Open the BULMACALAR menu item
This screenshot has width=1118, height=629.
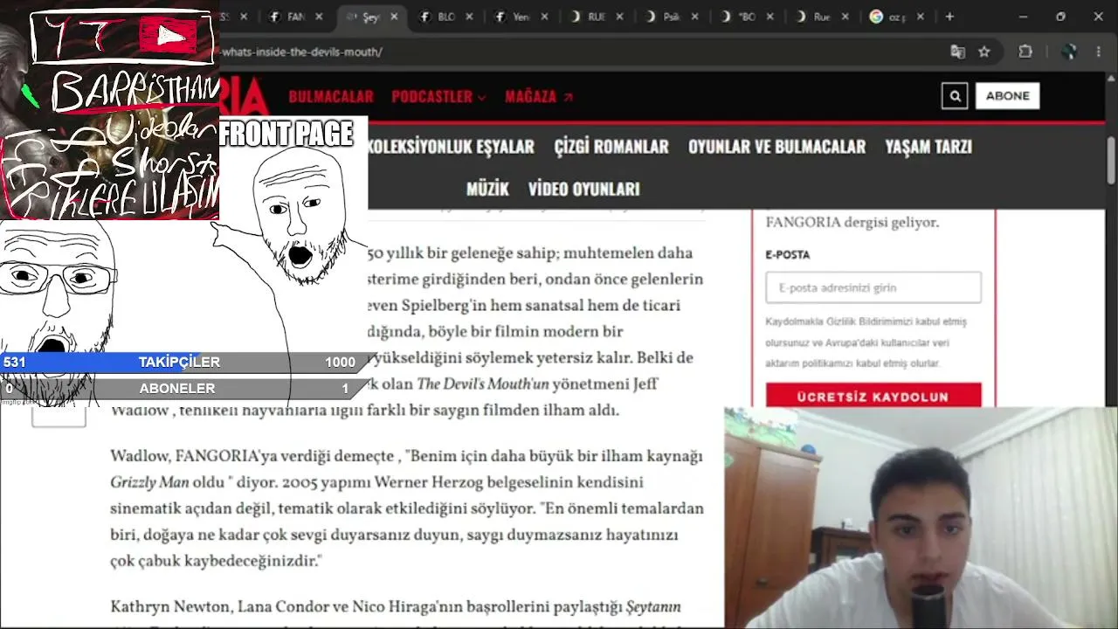point(331,96)
